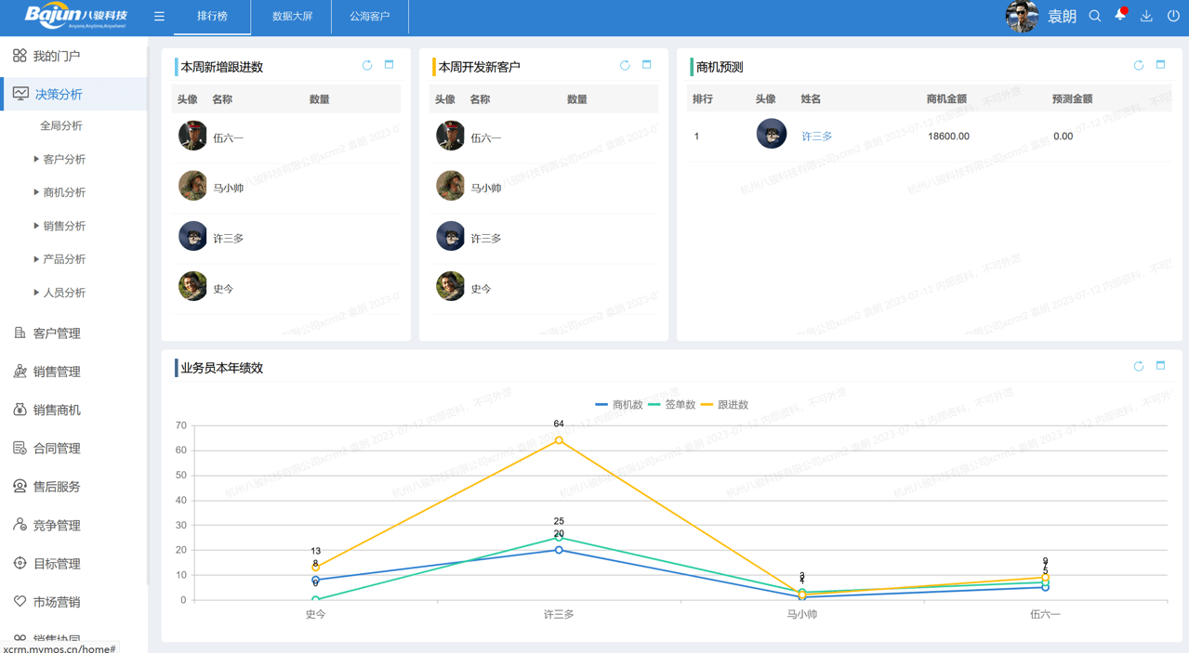The height and width of the screenshot is (653, 1189).
Task: Open the 公海客户 tab
Action: [x=369, y=17]
